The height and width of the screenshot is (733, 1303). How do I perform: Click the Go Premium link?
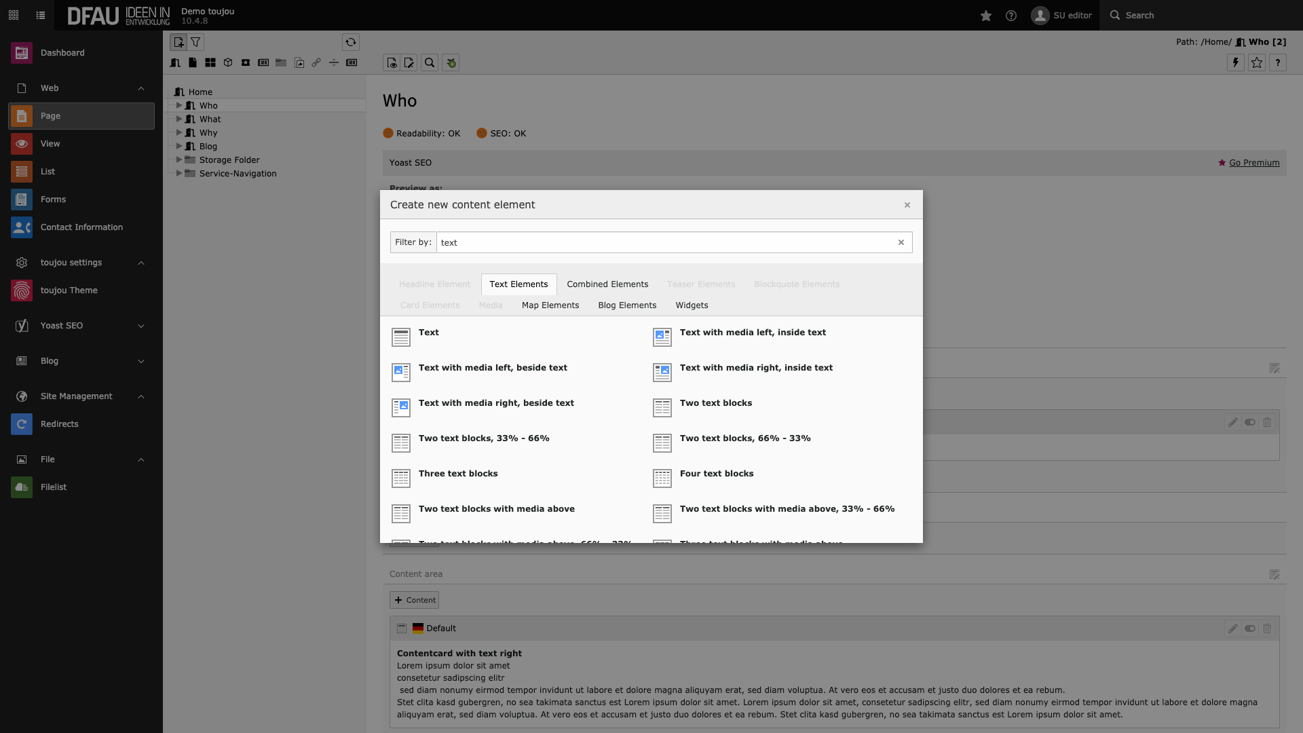1253,163
